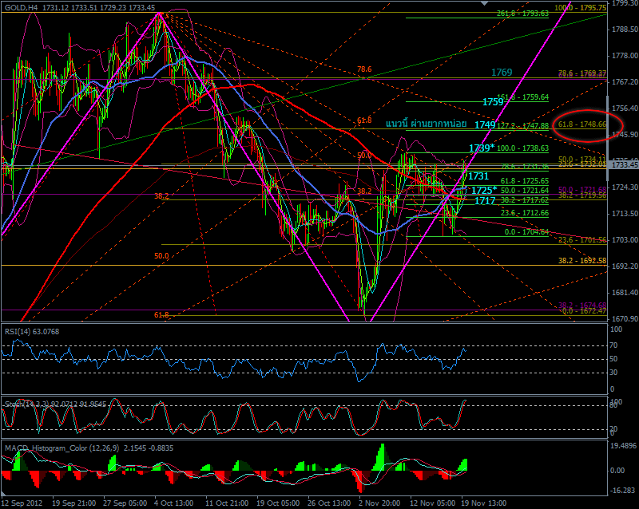Click the current price tag 1733.45 on axis

(x=622, y=164)
